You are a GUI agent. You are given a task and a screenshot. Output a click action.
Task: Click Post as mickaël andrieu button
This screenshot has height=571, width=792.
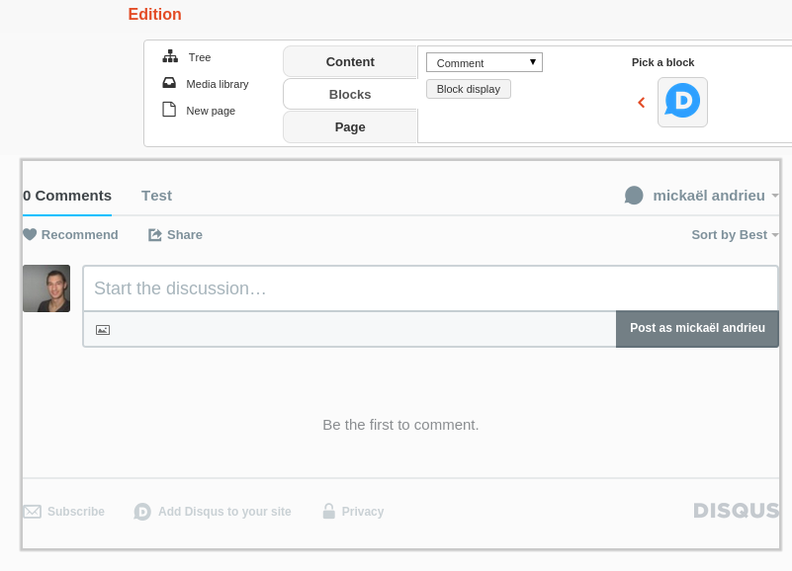[x=697, y=328]
